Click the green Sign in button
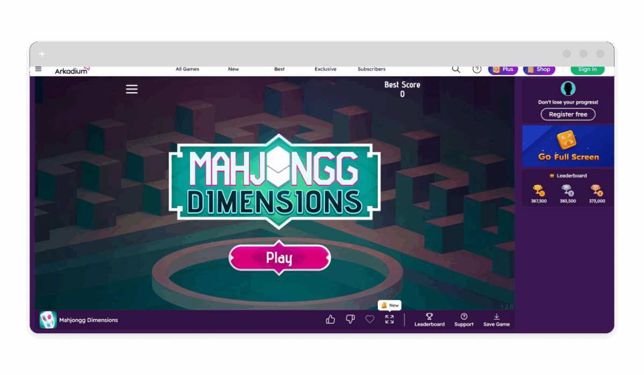The image size is (644, 375). point(587,69)
